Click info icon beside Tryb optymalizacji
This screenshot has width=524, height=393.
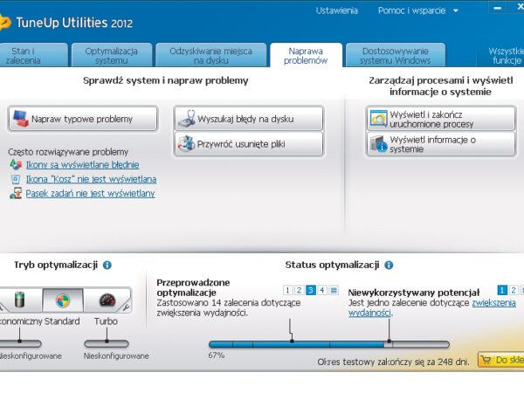coord(107,265)
